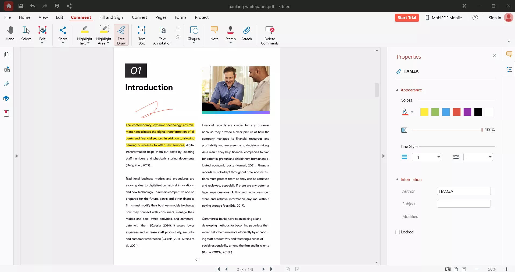Switch to the Protect tab
The width and height of the screenshot is (515, 272).
[x=202, y=17]
